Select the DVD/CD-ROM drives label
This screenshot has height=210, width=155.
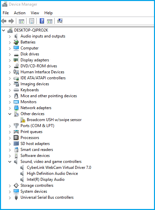click(39, 66)
